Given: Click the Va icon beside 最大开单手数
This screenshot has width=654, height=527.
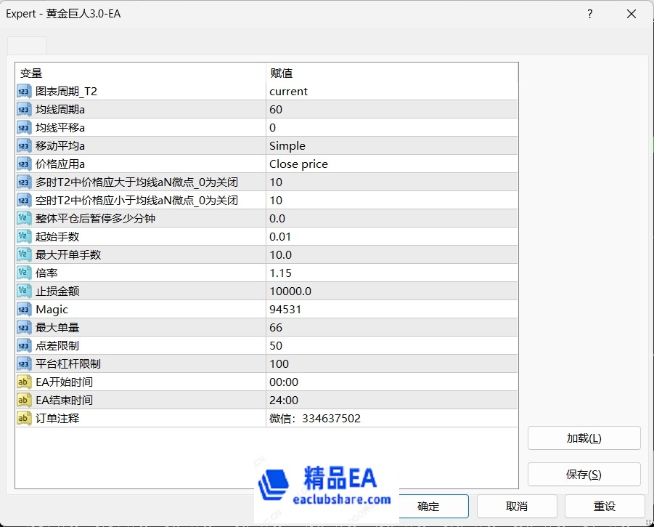Looking at the screenshot, I should (x=25, y=254).
